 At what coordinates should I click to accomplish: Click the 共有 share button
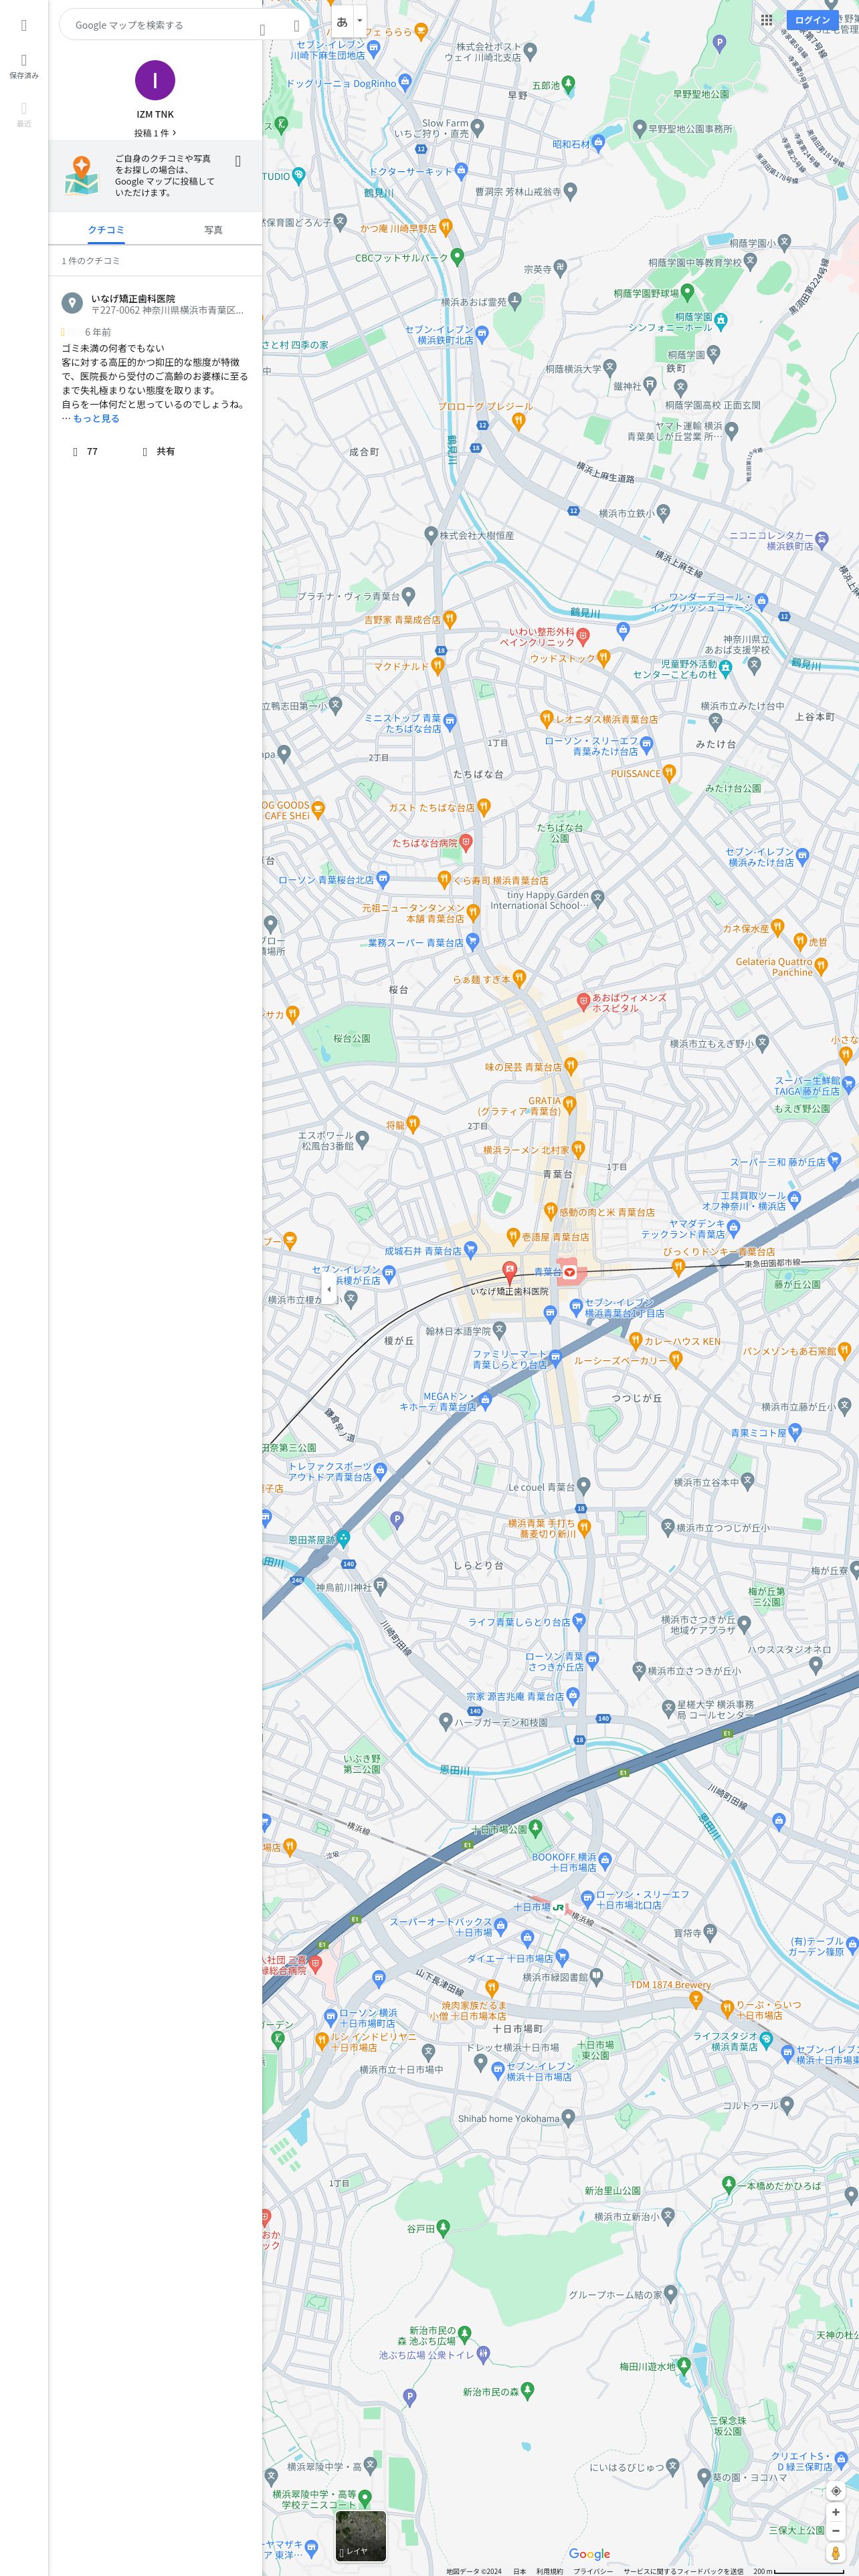158,452
